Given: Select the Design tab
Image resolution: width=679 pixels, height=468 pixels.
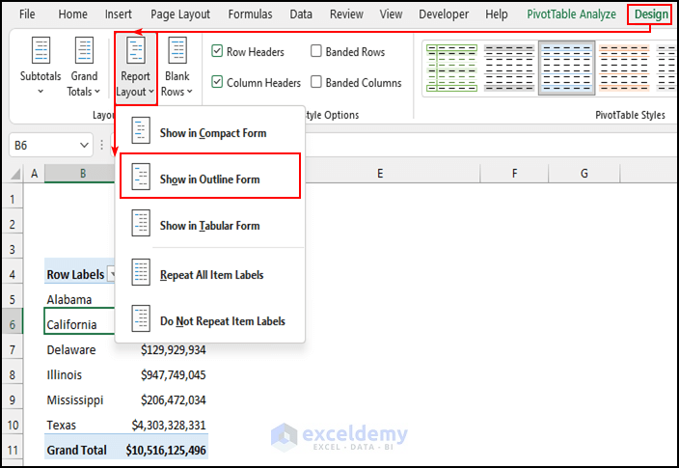Looking at the screenshot, I should (651, 14).
